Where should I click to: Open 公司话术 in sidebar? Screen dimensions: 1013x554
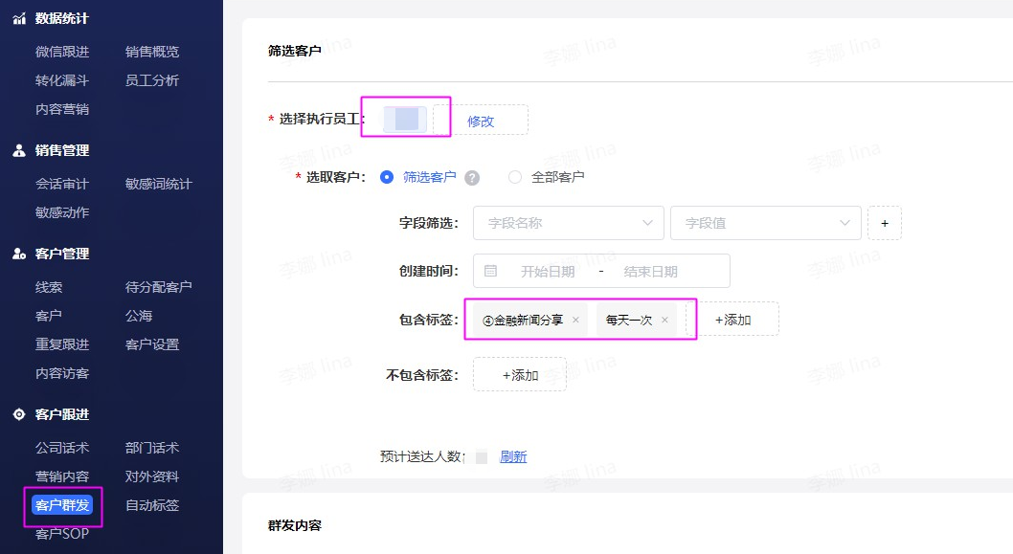[62, 448]
